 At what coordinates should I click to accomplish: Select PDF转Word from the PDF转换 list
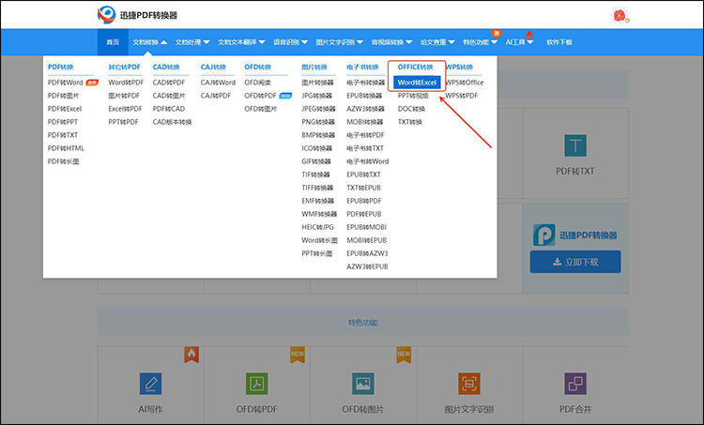point(66,83)
